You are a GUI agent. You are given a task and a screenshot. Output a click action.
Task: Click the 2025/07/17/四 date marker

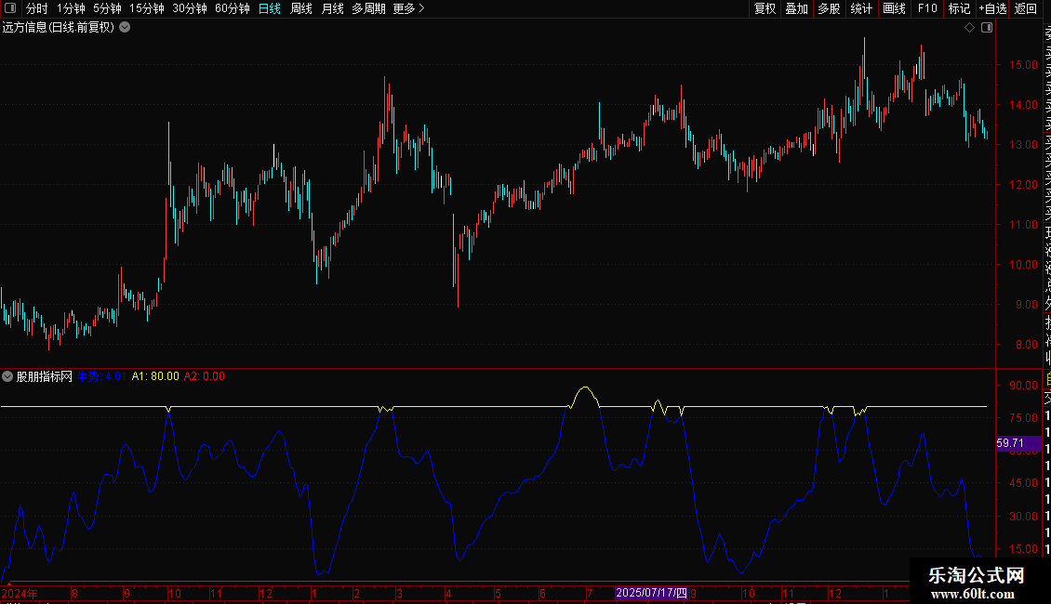[651, 593]
